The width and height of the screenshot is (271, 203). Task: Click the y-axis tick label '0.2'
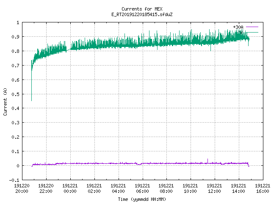coord(15,137)
